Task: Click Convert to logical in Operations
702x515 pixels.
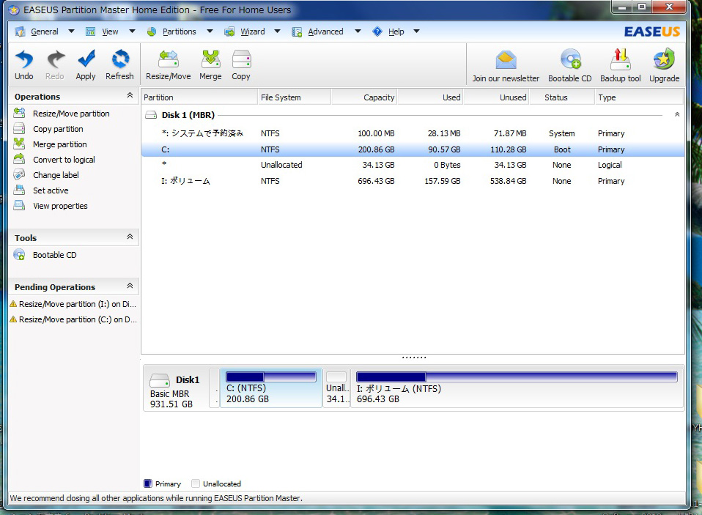Action: coord(64,160)
